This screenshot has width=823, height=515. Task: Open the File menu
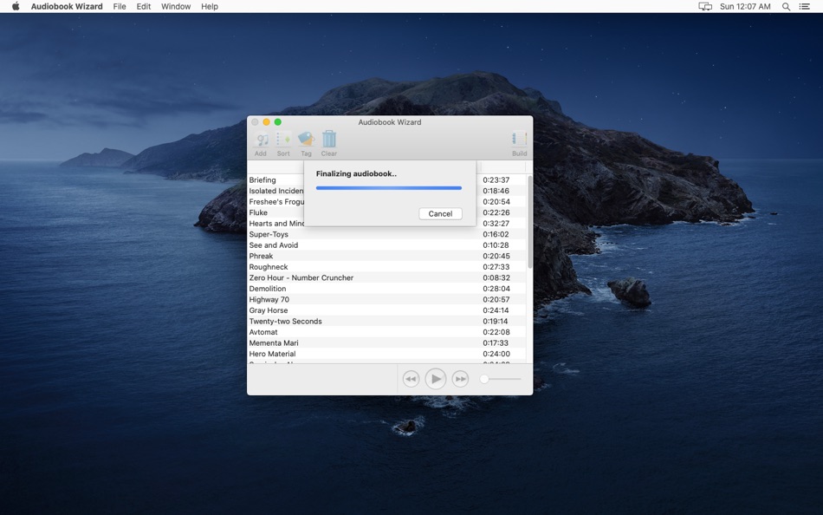pos(120,6)
